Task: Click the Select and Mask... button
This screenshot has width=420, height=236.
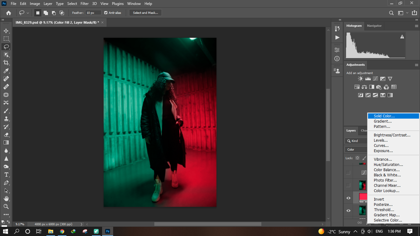Action: click(145, 13)
